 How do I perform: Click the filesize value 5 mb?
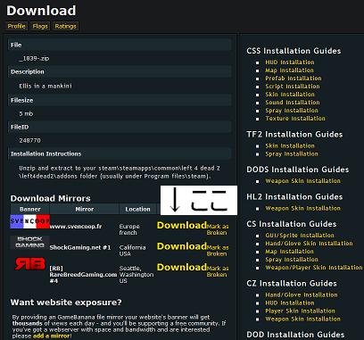pyautogui.click(x=26, y=113)
